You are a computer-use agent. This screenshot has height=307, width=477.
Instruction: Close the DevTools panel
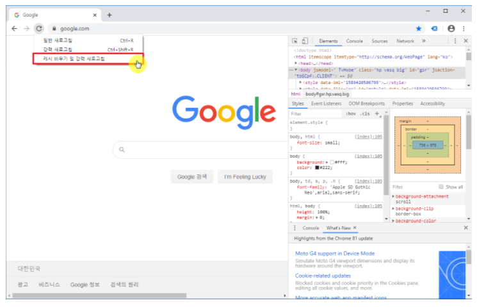tap(465, 41)
